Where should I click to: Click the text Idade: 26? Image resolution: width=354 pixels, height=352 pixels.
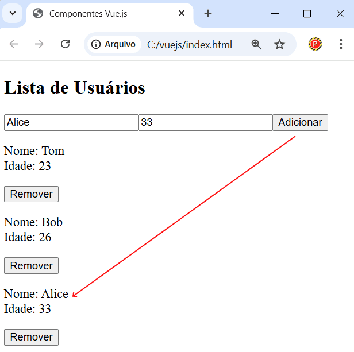coord(28,237)
